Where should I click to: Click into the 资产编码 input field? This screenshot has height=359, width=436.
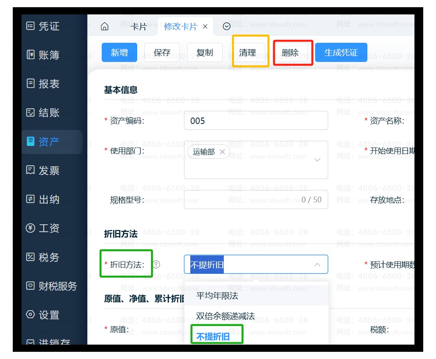pos(256,121)
